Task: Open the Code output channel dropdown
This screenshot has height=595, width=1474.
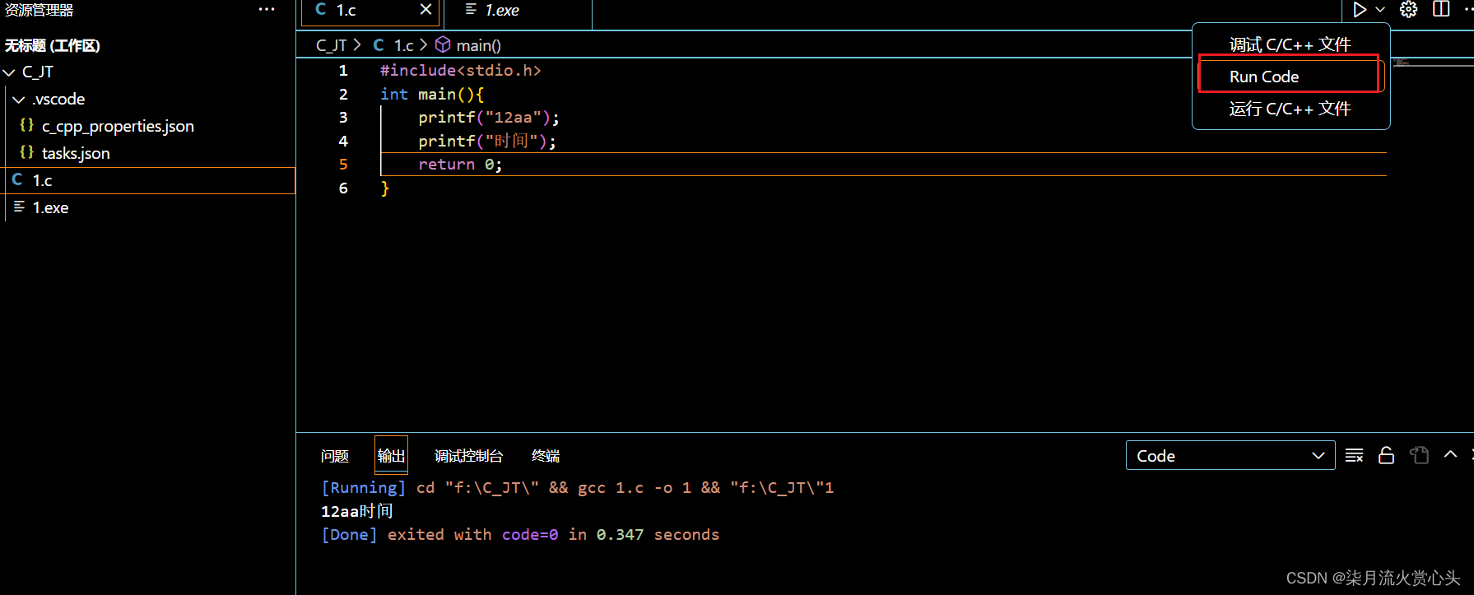Action: 1230,455
